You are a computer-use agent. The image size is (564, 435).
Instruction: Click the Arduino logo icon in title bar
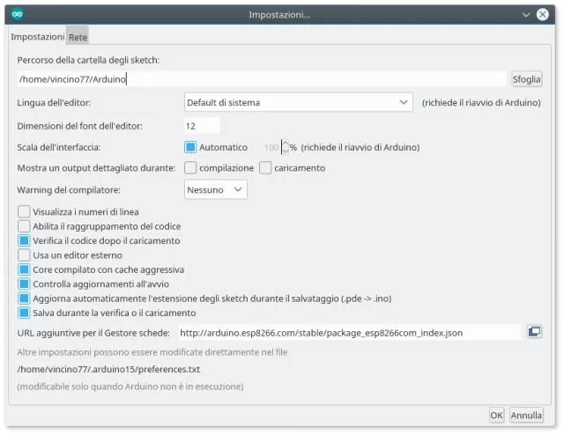17,14
